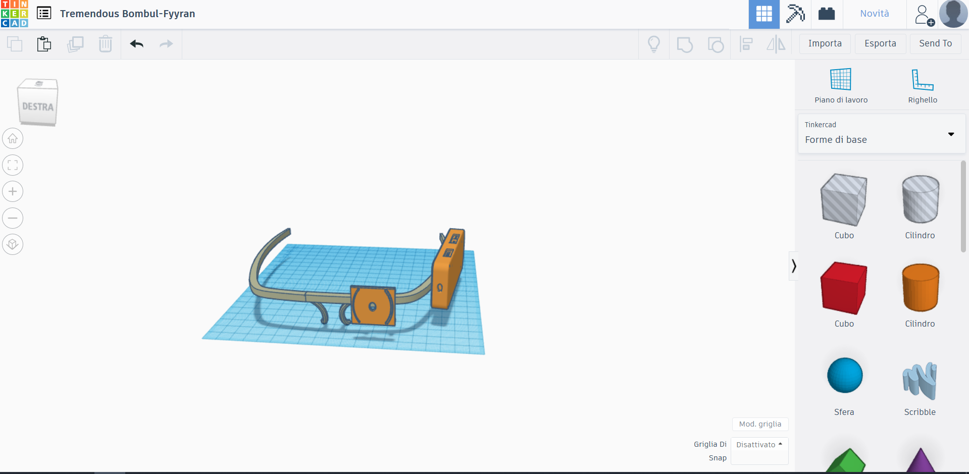Click the shapes panel scrollbar
969x474 pixels.
pos(963,206)
